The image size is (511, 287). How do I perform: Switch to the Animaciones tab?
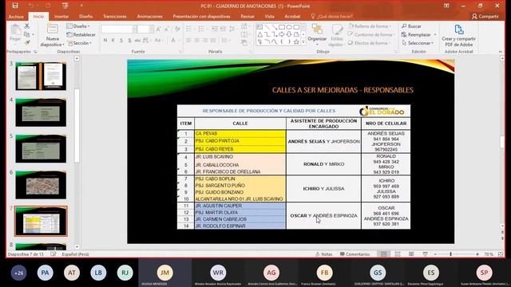click(x=149, y=16)
